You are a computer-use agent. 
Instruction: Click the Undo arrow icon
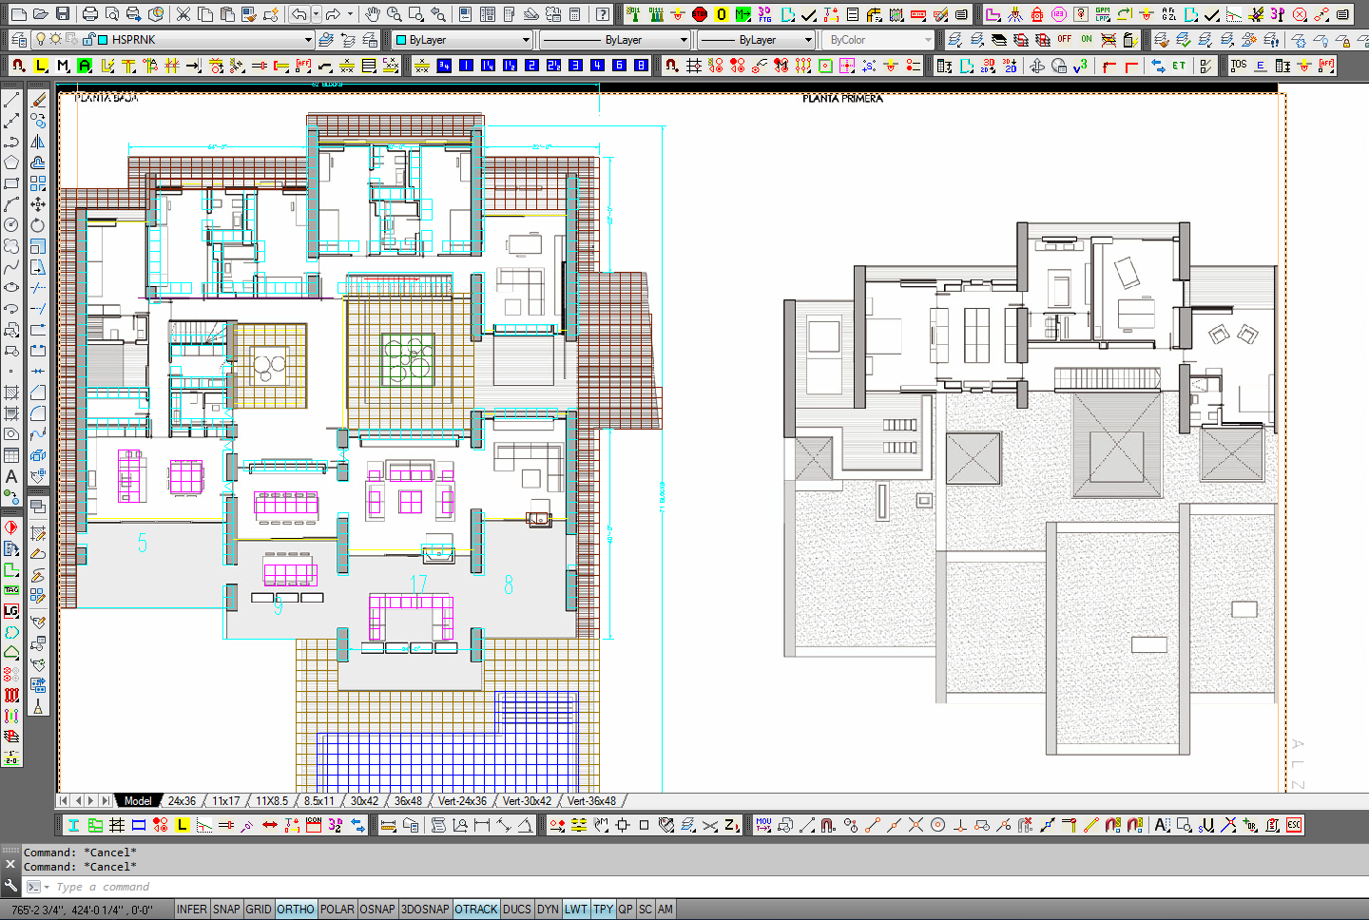299,14
